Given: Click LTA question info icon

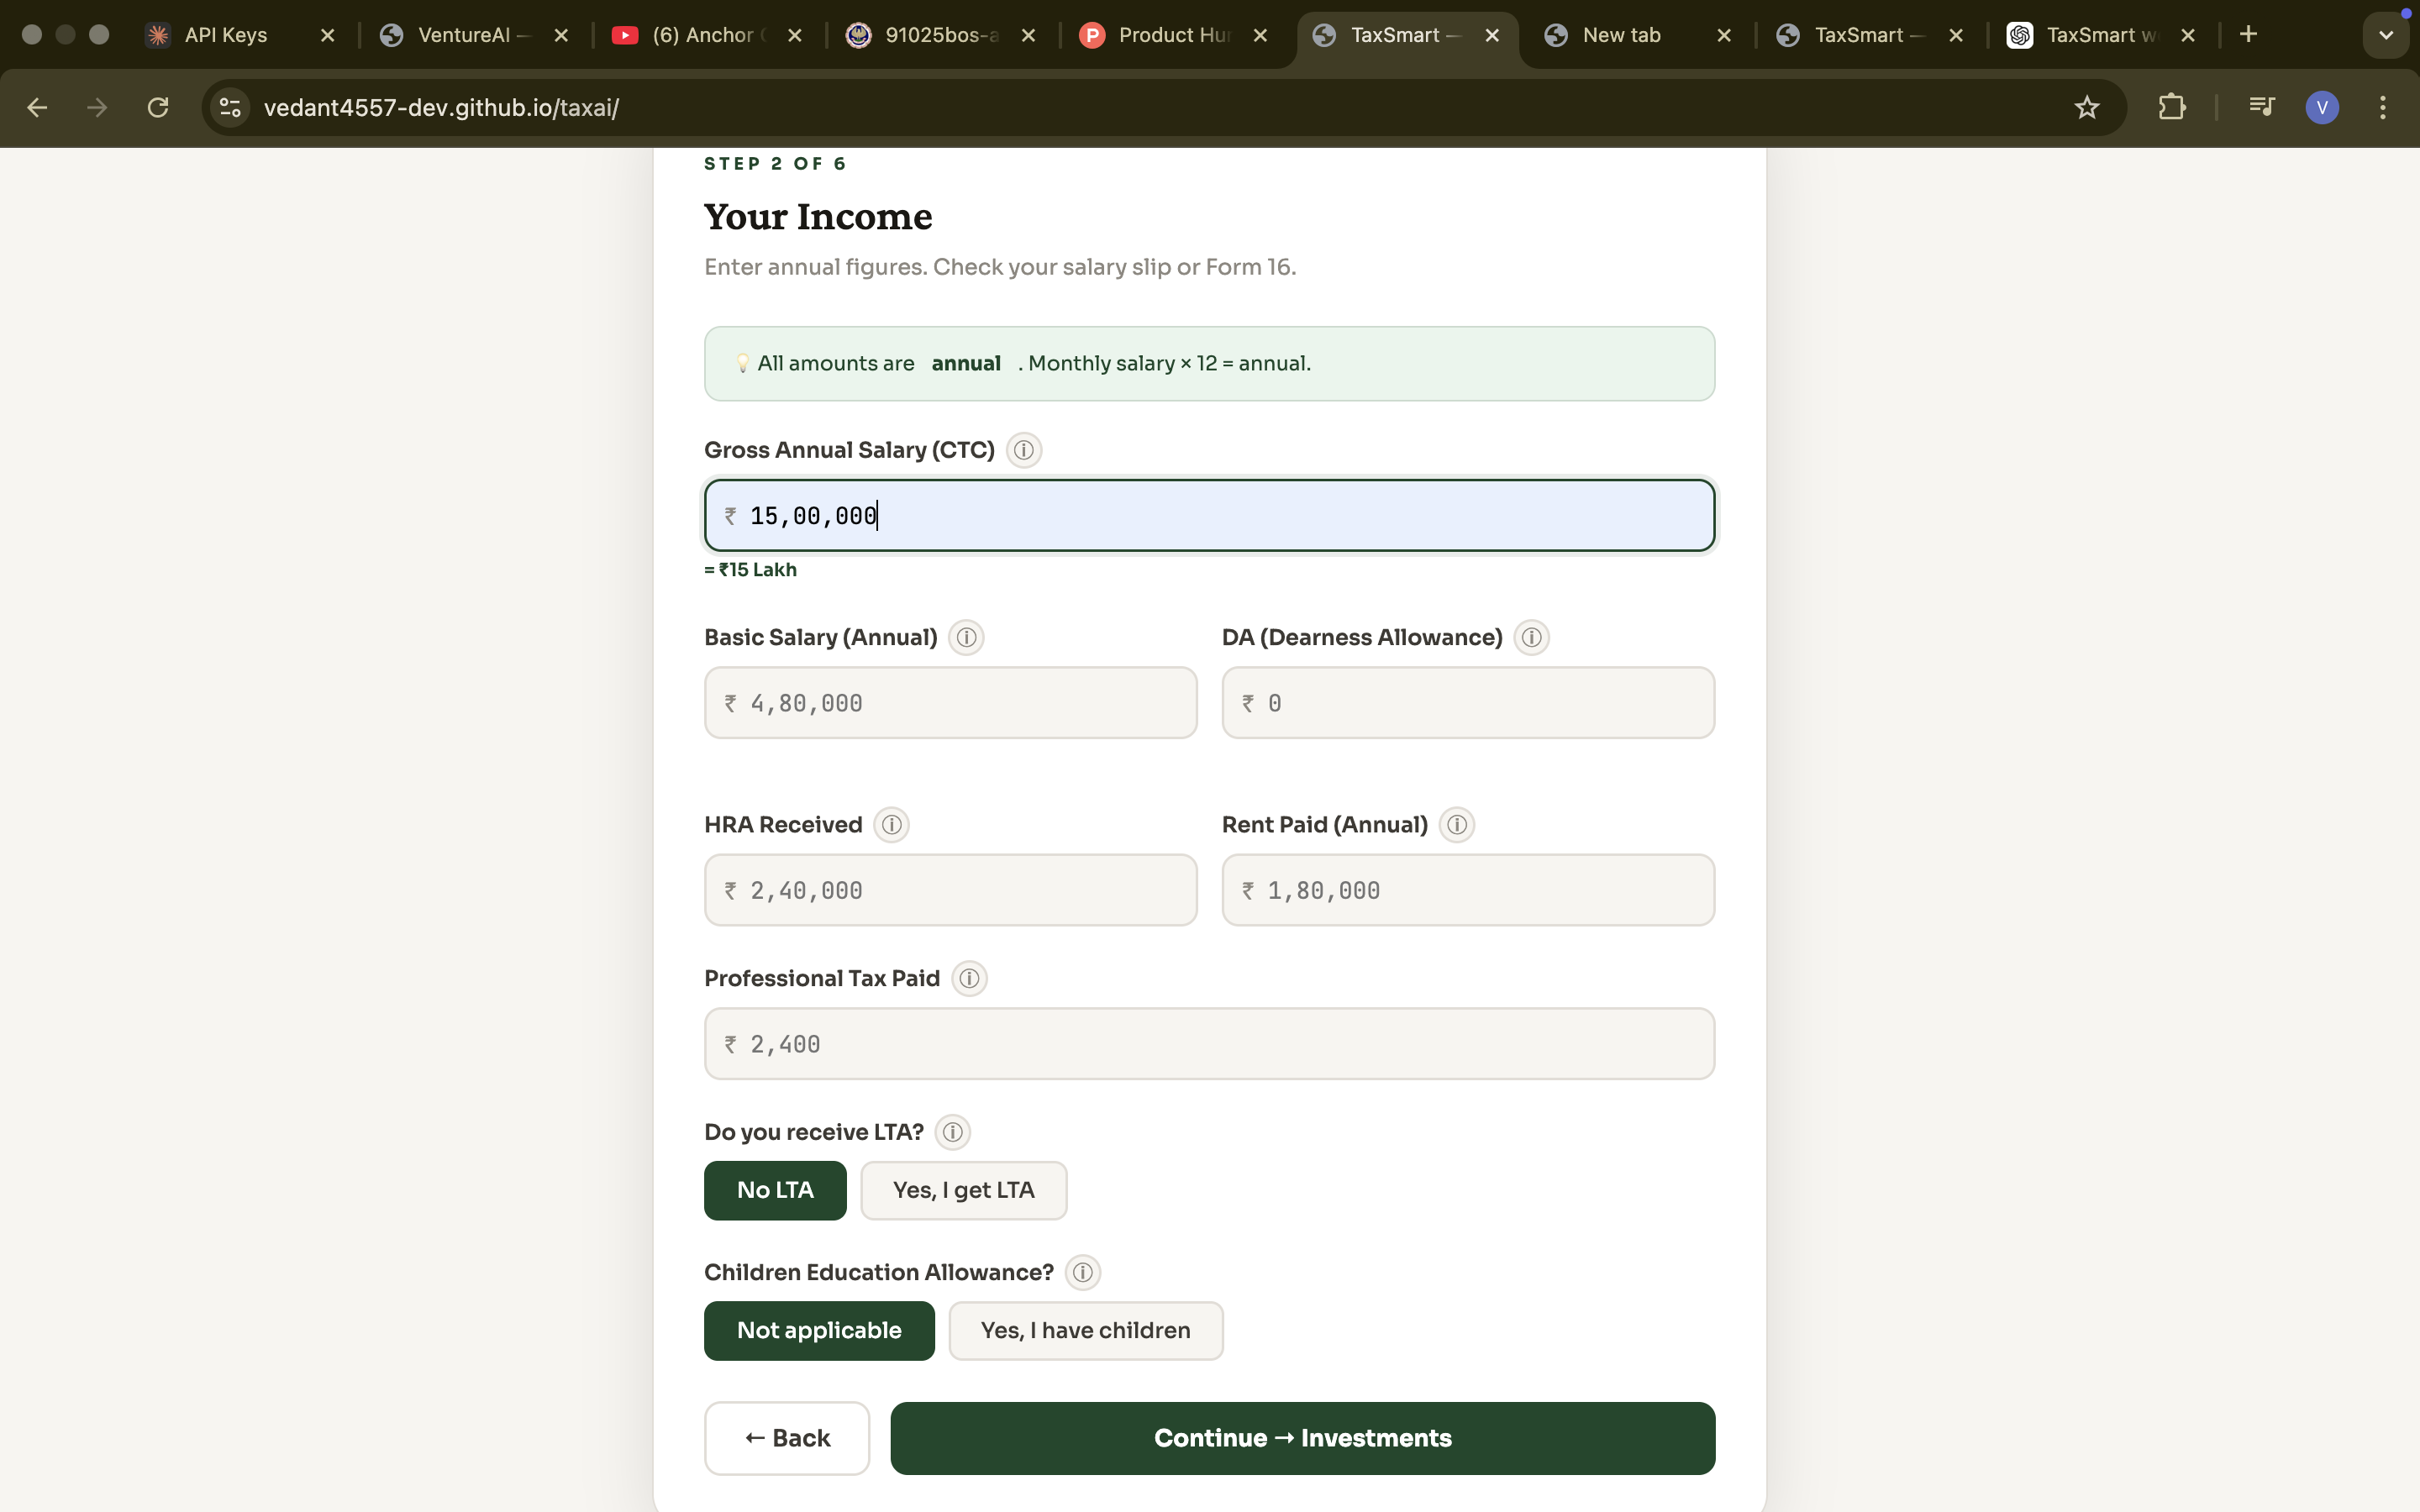Looking at the screenshot, I should [x=952, y=1132].
